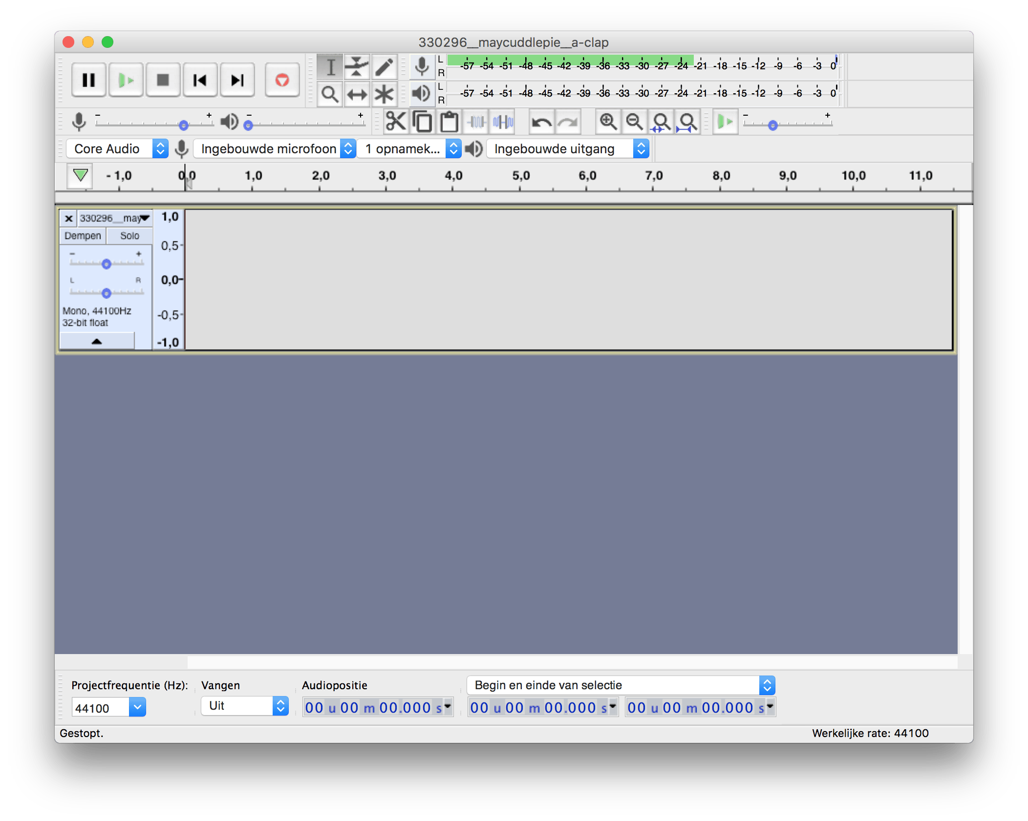Screen dimensions: 1028x821
Task: Toggle Dempen mute on the track
Action: [x=83, y=236]
